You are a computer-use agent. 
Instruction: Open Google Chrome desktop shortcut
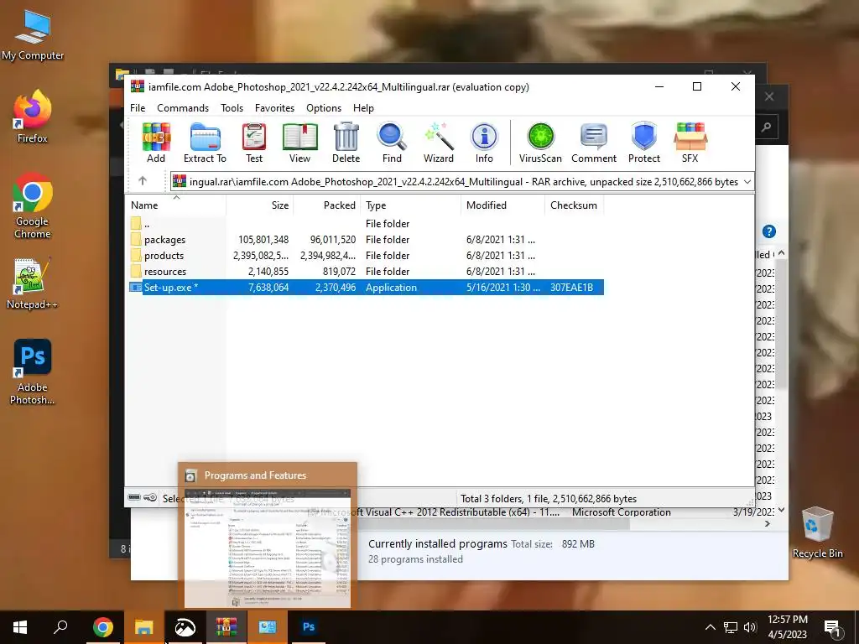(x=33, y=205)
